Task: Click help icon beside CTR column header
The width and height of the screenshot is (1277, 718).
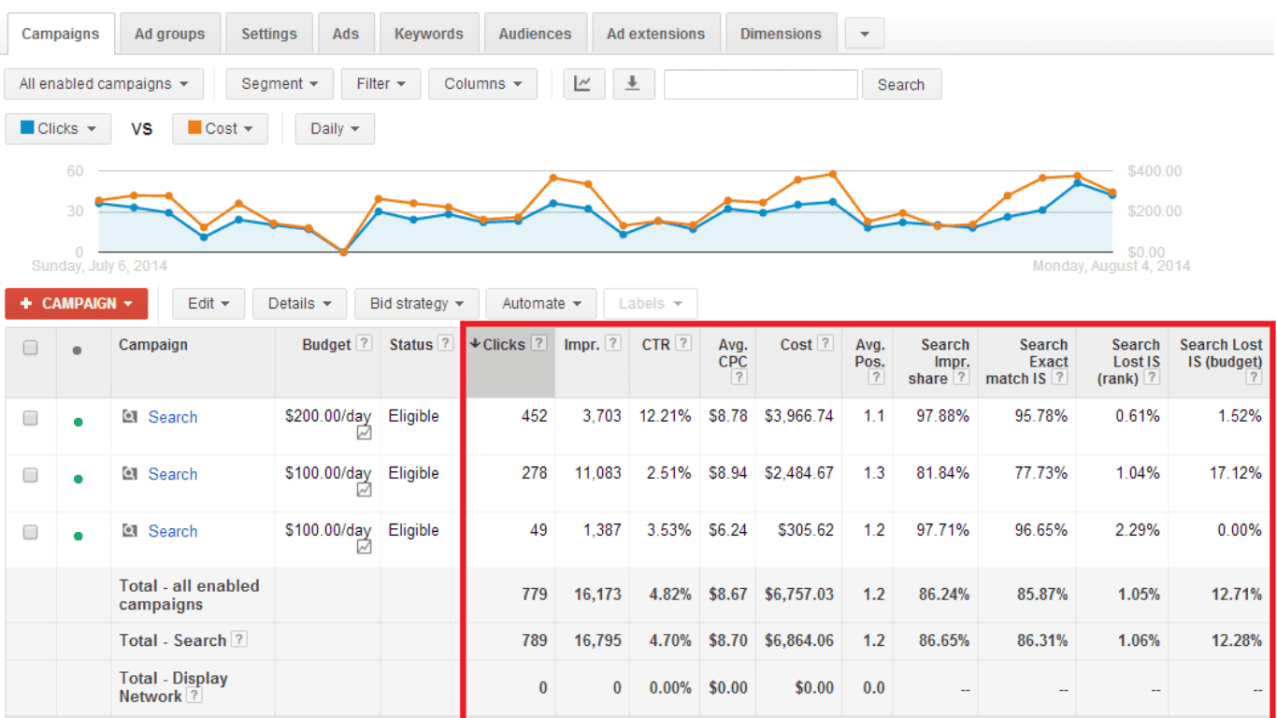Action: (683, 344)
